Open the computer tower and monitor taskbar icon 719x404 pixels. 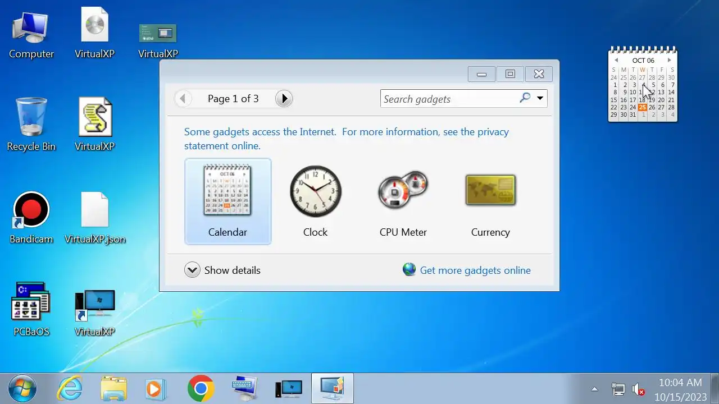289,389
